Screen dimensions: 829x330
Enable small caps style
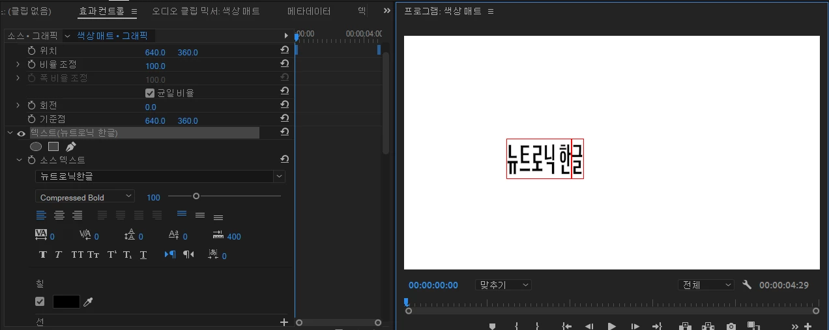[94, 255]
